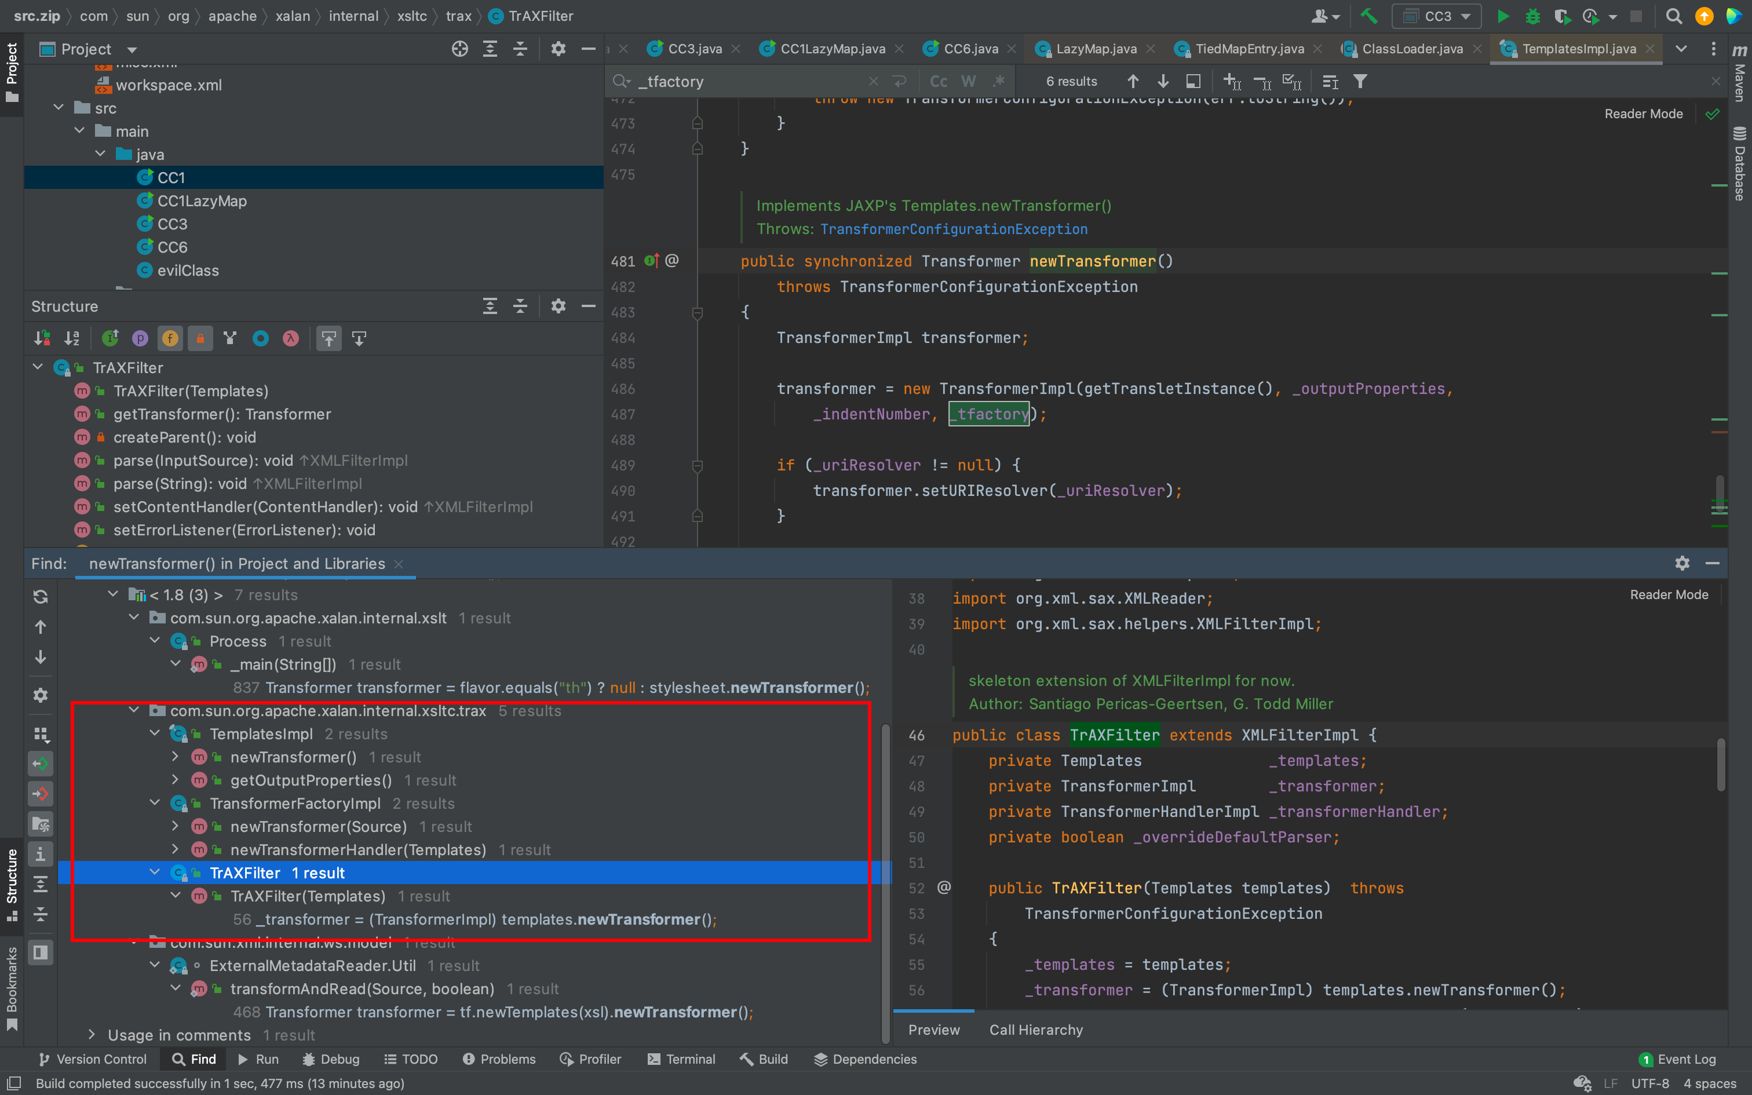Start debugging with bug icon
Image resolution: width=1752 pixels, height=1095 pixels.
pyautogui.click(x=1532, y=16)
